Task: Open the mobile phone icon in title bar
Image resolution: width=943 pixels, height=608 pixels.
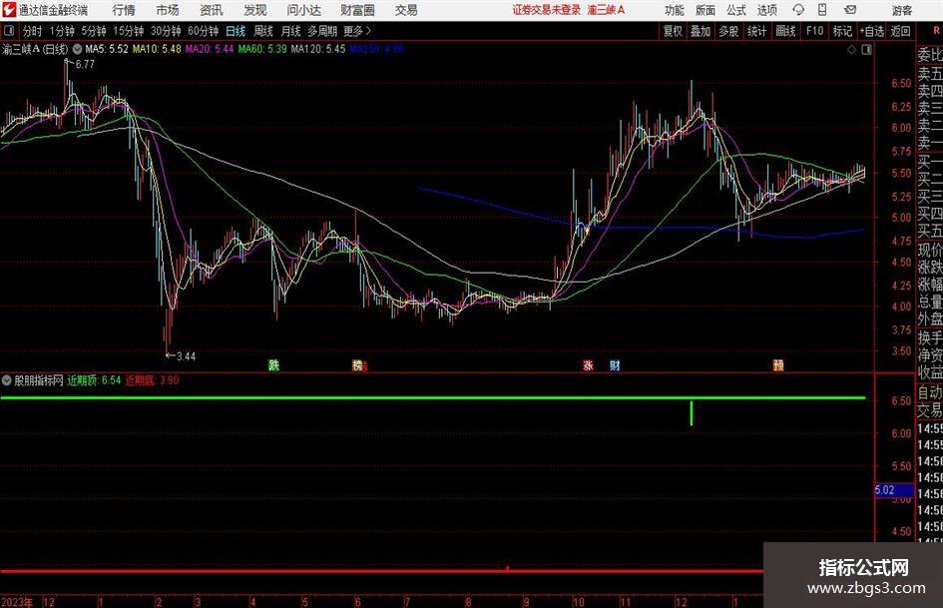Action: [822, 10]
